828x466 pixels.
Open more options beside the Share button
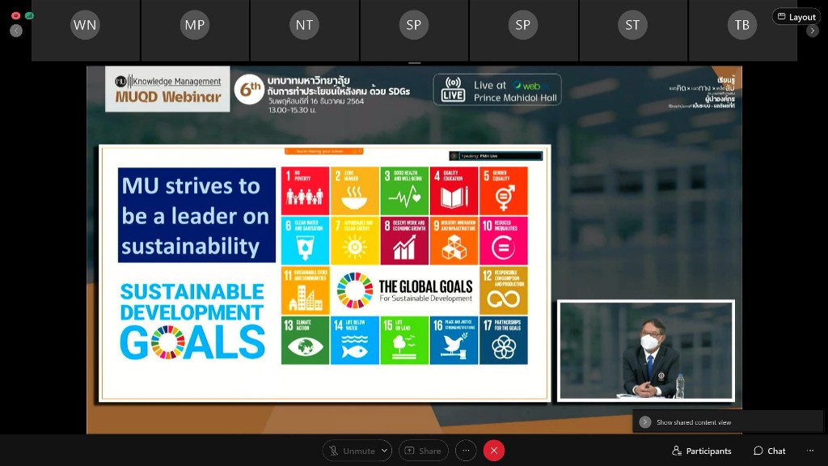click(x=466, y=451)
